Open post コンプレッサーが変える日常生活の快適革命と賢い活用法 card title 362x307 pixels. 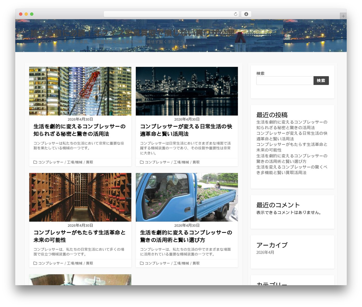186,130
